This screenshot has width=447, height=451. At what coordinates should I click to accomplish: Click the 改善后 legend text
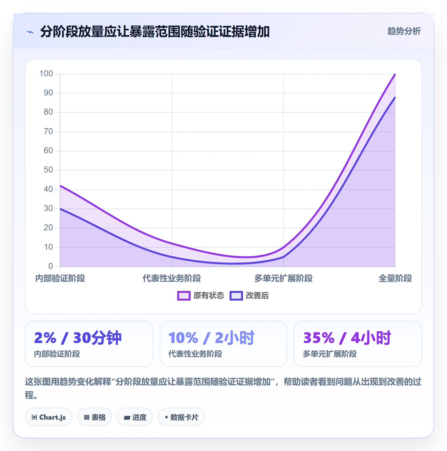point(257,296)
